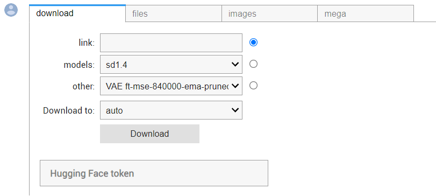The width and height of the screenshot is (436, 196).
Task: Click the link: label text
Action: click(87, 43)
